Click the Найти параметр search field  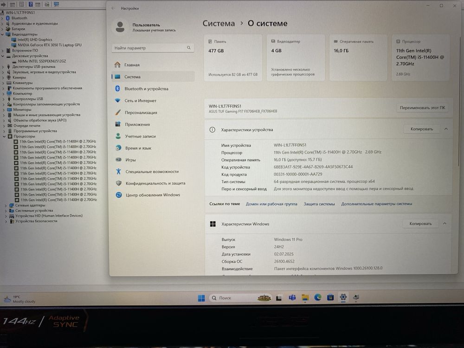[x=153, y=48]
